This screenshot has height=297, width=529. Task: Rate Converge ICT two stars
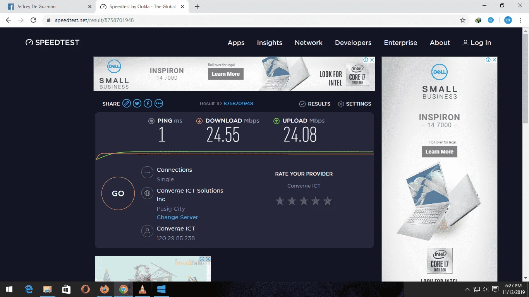(x=292, y=201)
